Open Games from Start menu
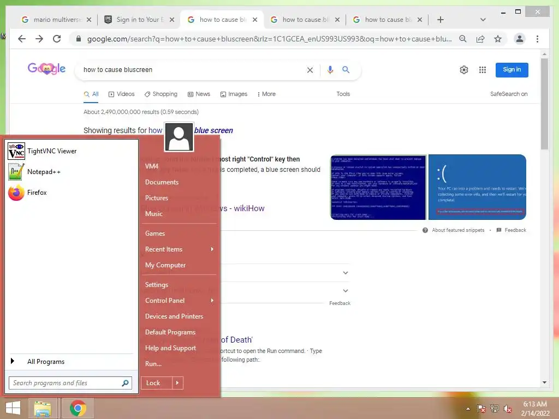 154,234
